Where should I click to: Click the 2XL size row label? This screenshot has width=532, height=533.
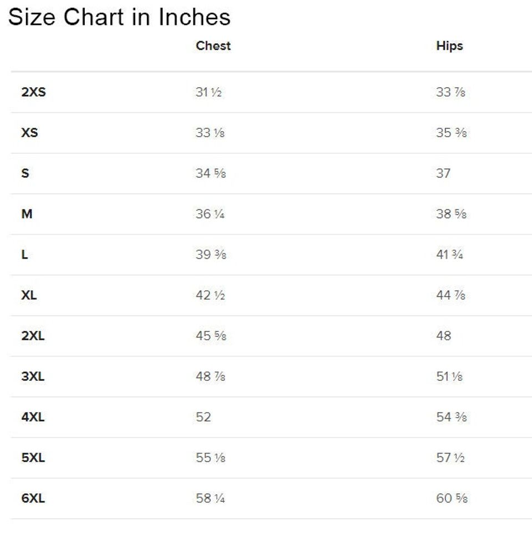pos(33,336)
